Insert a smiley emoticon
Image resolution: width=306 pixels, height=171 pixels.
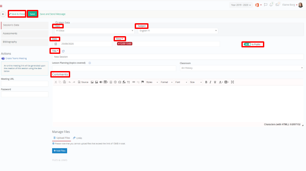[x=115, y=82]
